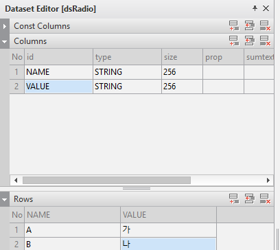This screenshot has height=250, width=280.
Task: Insert a row in Rows section
Action: coord(249,198)
